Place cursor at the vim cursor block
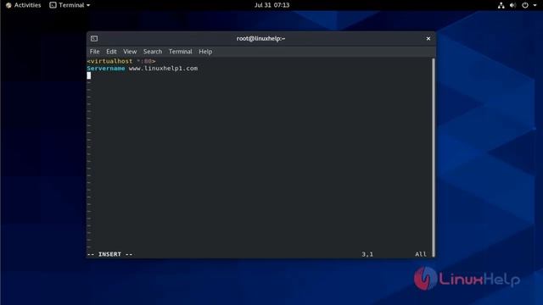Viewport: 543px width, 305px height. point(89,75)
